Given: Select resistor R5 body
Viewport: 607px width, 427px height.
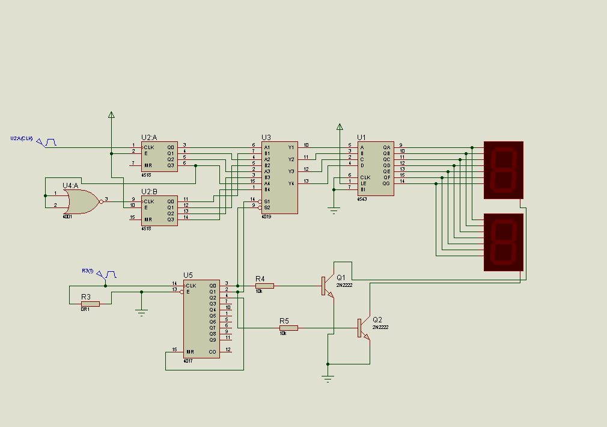Looking at the screenshot, I should tap(289, 328).
